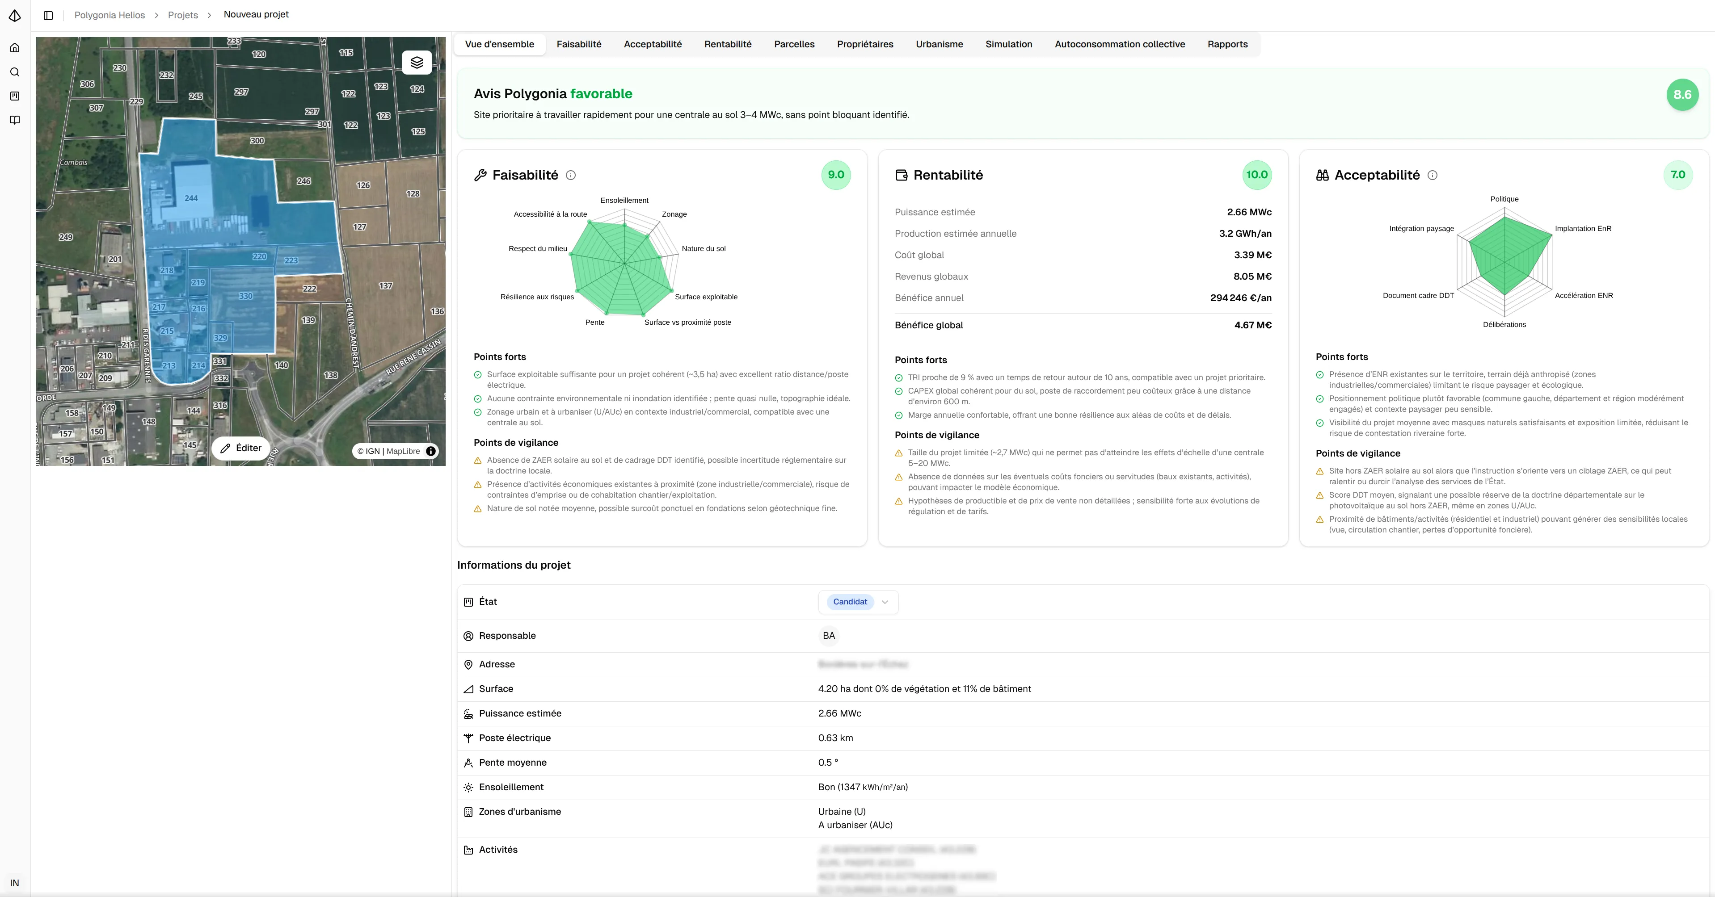Screen dimensions: 1715x897
Task: Open the map layers button
Action: [x=417, y=63]
